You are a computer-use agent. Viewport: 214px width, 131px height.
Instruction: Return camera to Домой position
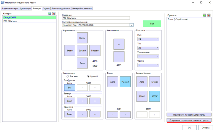[82, 50]
